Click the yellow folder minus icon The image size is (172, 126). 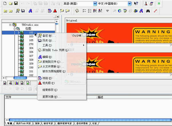click(11, 11)
